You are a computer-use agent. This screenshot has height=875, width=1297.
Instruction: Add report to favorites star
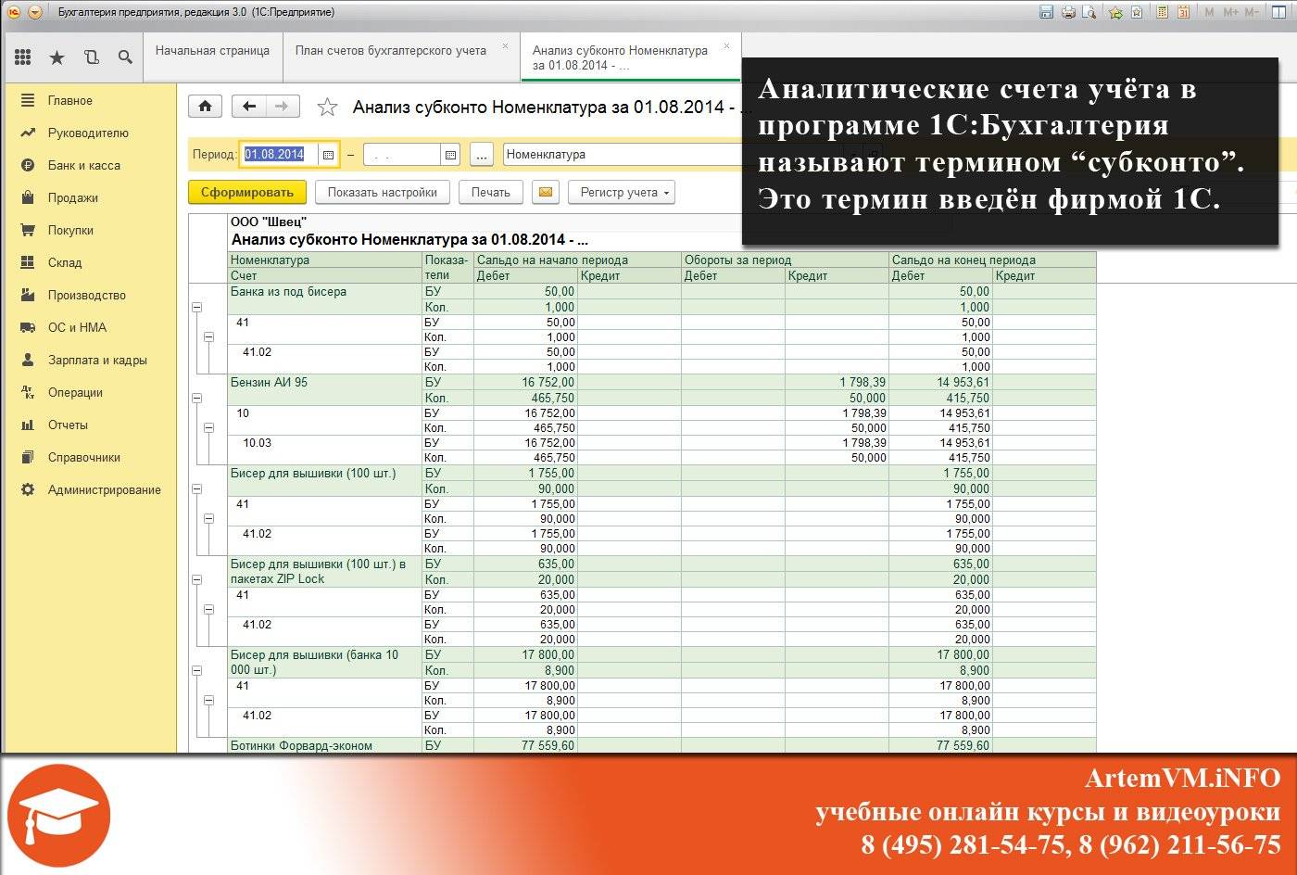click(x=327, y=108)
